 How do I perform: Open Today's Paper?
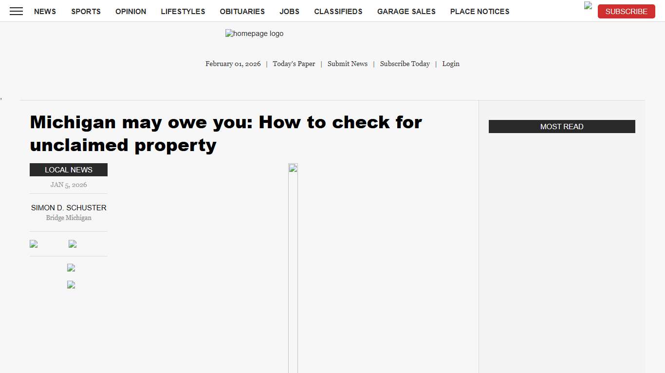(294, 64)
